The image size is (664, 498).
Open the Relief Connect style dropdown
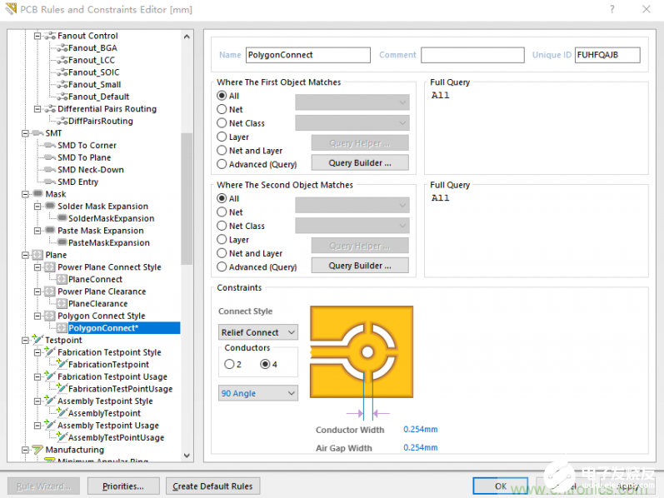(258, 332)
